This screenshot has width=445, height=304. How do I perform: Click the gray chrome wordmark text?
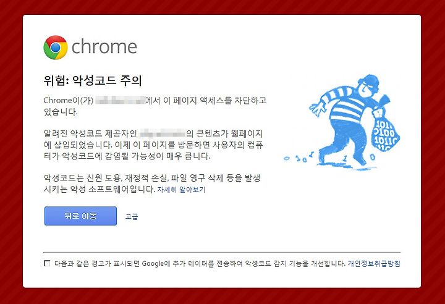[104, 46]
